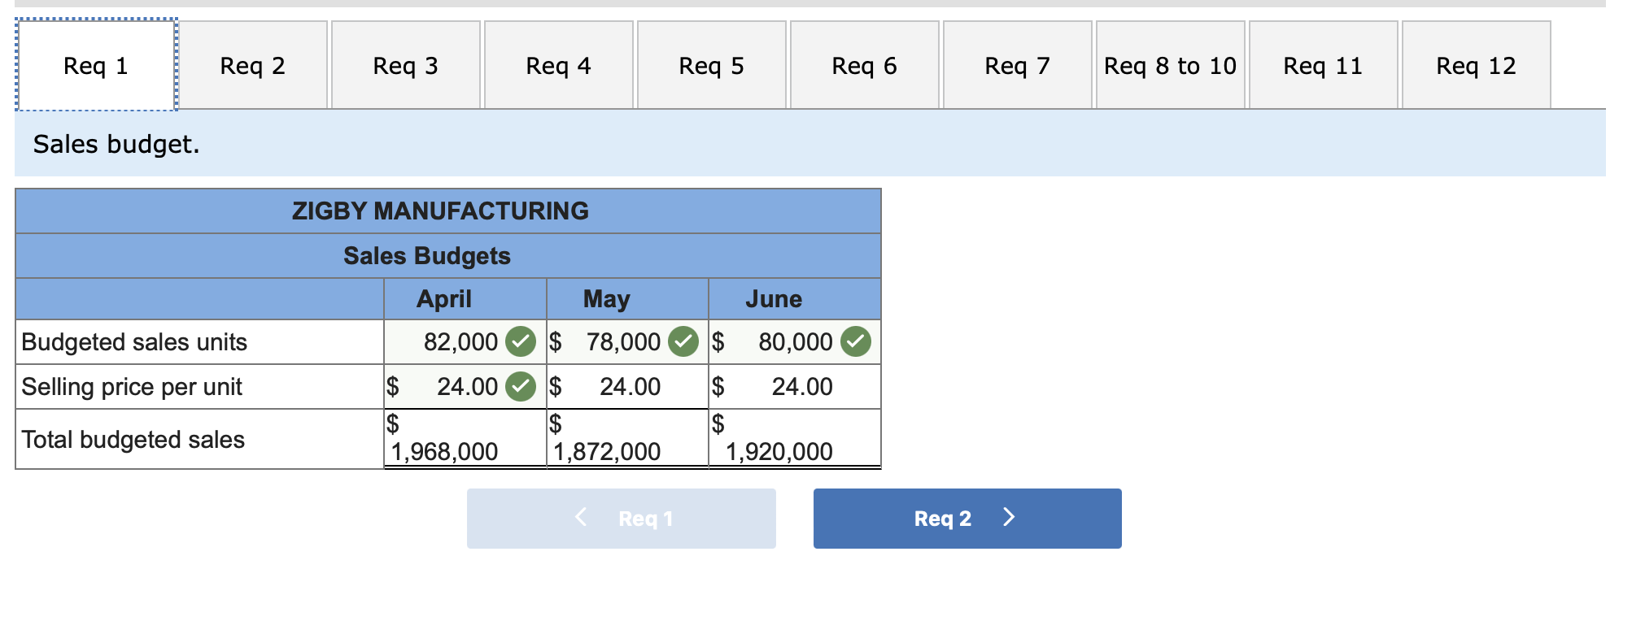Click the checkmark next to April selling price

[x=521, y=386]
